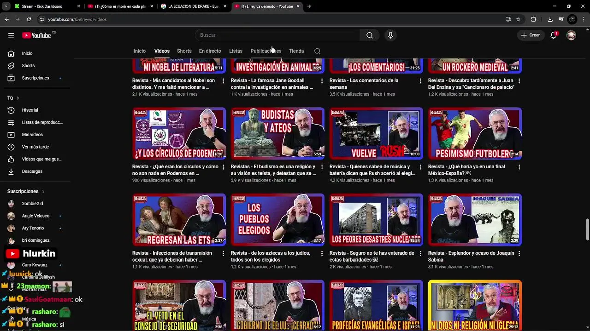Image resolution: width=590 pixels, height=331 pixels.
Task: Switch to the Shorts channel tab
Action: [184, 51]
